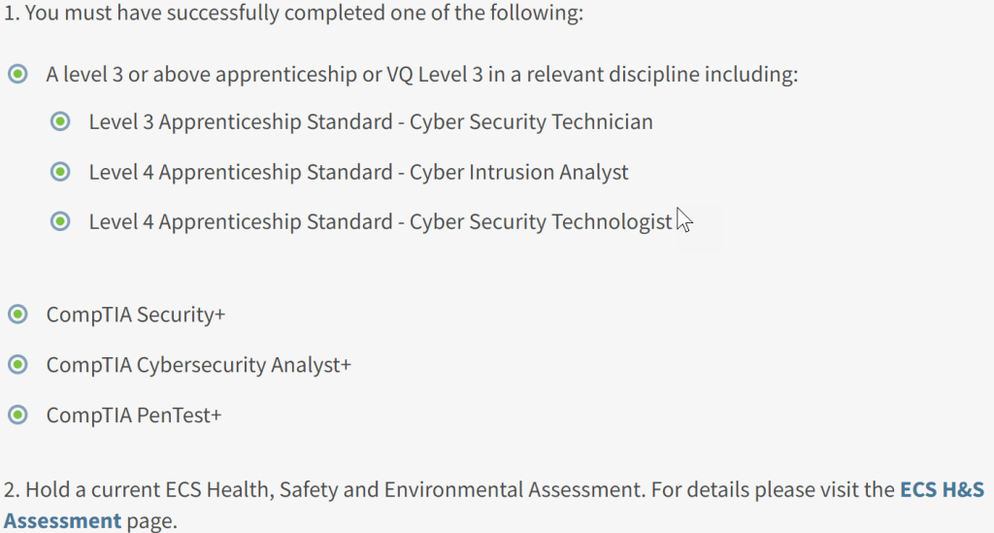Click the word 'page' after the Assessment link
The height and width of the screenshot is (533, 994).
pos(151,521)
